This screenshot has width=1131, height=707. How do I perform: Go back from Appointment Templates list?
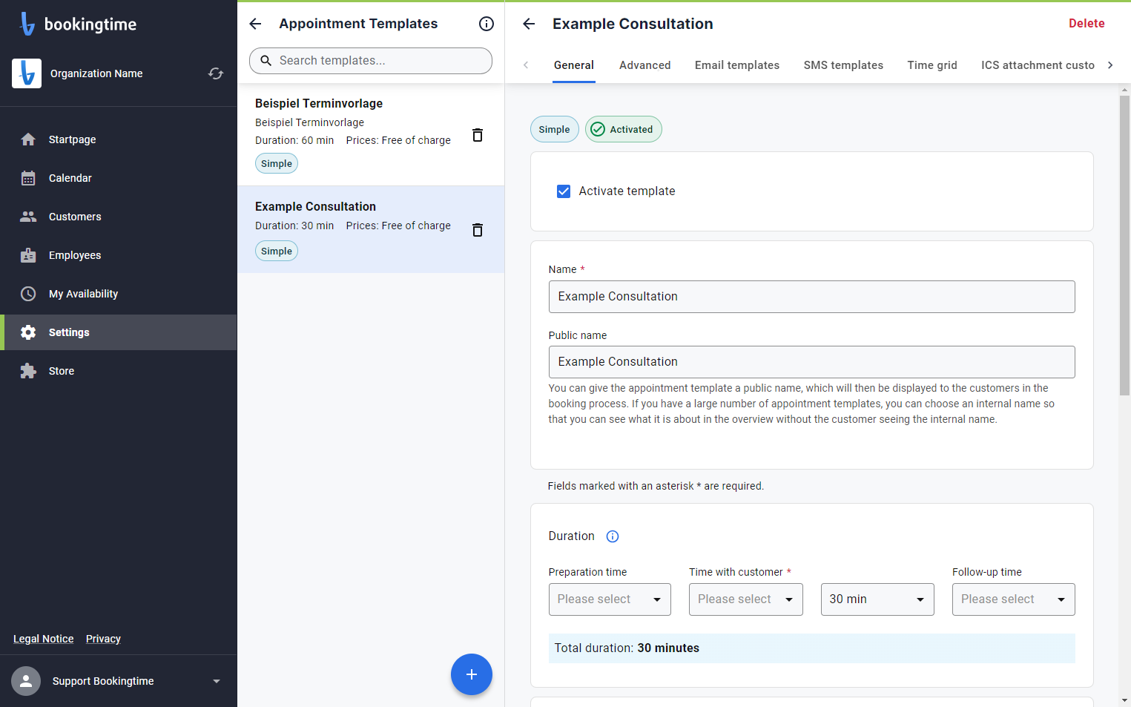[255, 24]
